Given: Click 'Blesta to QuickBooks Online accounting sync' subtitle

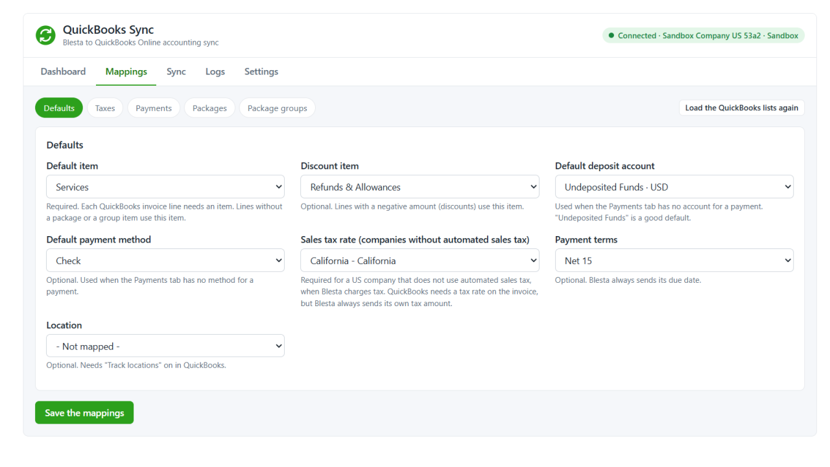Looking at the screenshot, I should [141, 43].
